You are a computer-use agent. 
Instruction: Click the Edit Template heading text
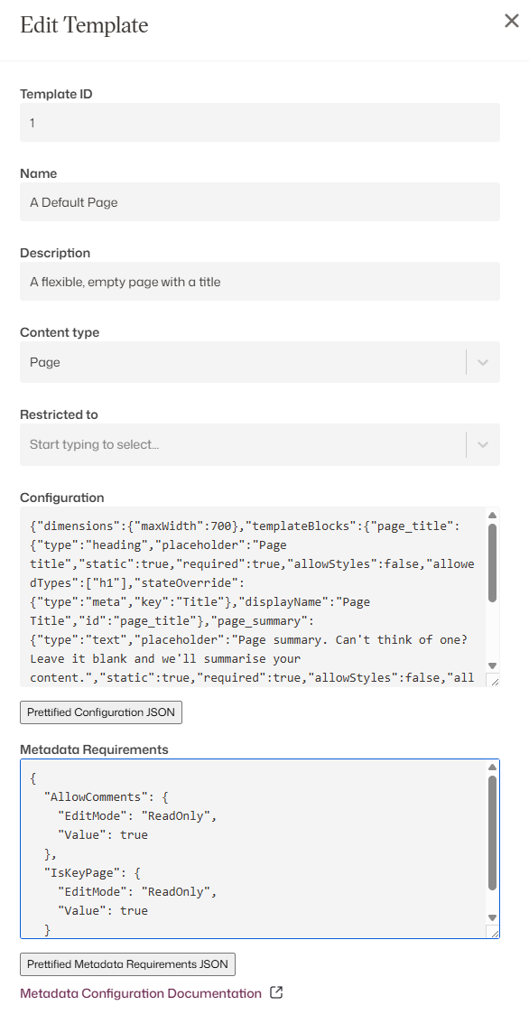click(84, 25)
